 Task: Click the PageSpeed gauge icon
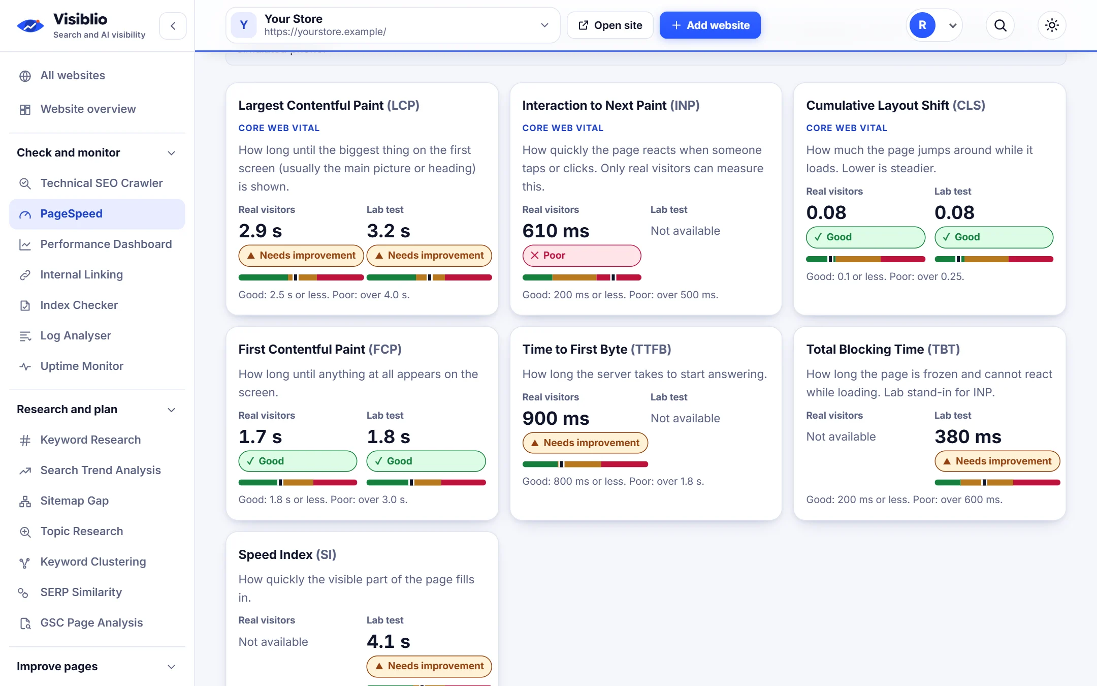pyautogui.click(x=25, y=214)
